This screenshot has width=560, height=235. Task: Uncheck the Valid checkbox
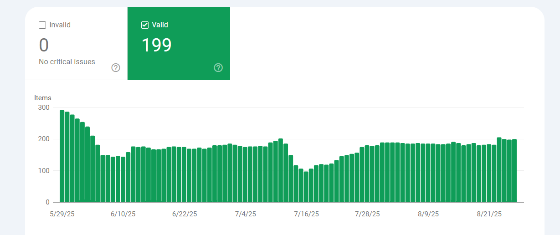pos(145,25)
